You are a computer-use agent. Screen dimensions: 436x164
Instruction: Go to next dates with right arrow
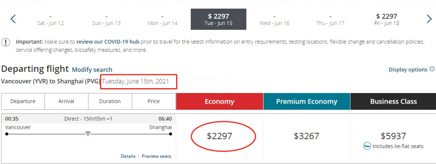click(x=429, y=19)
